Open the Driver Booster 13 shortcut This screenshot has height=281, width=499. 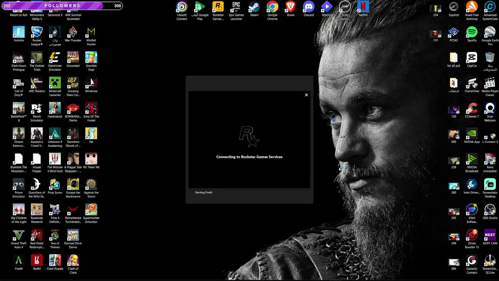[x=472, y=239]
